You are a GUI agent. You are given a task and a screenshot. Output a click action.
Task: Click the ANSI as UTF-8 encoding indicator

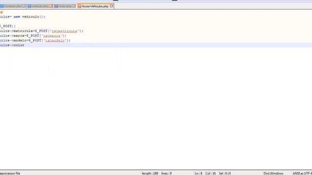pos(302,173)
